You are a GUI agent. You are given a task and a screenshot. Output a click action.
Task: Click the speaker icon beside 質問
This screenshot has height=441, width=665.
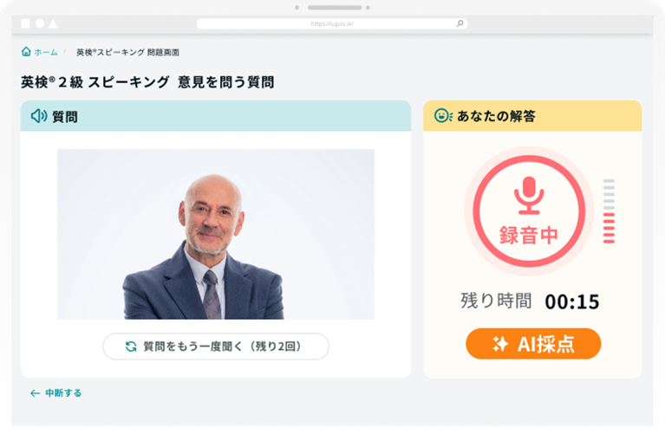click(x=39, y=115)
